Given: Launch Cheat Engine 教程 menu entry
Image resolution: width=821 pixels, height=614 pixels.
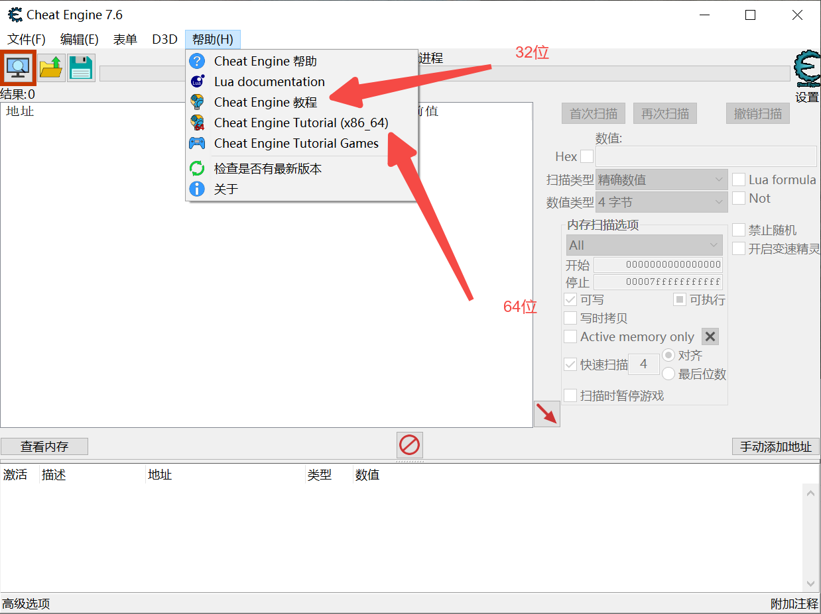Looking at the screenshot, I should (x=302, y=102).
